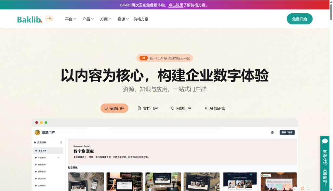Screen dimensions: 333x191
Task: Open the fifth thumbnail with dark webpage
Action: 240,182
